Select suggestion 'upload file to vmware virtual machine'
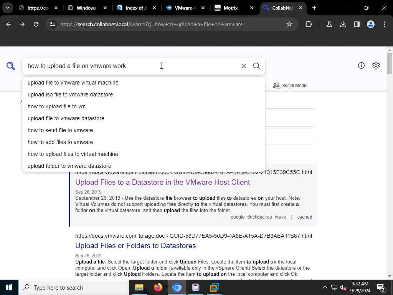Image resolution: width=393 pixels, height=295 pixels. 144,83
